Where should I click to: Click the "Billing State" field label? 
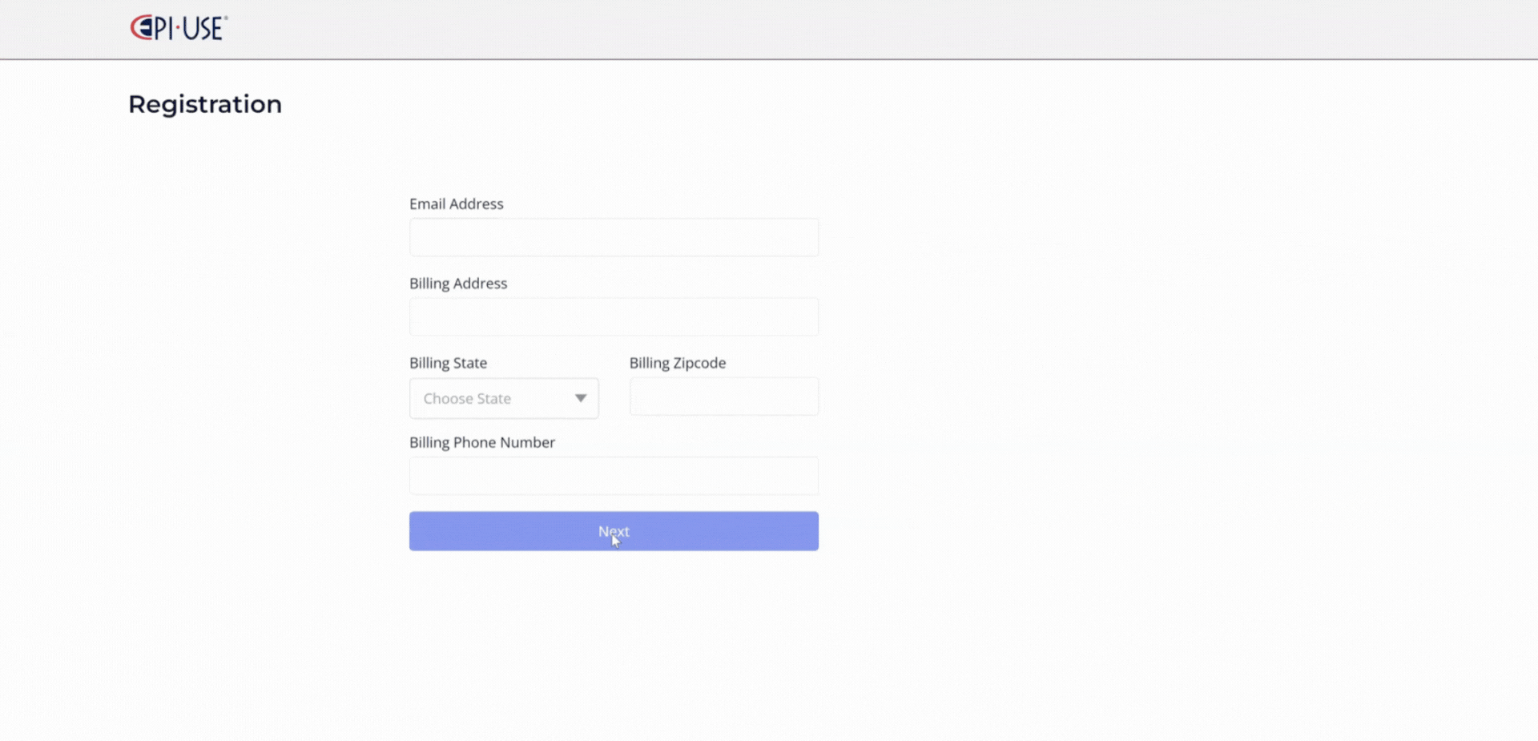point(448,363)
